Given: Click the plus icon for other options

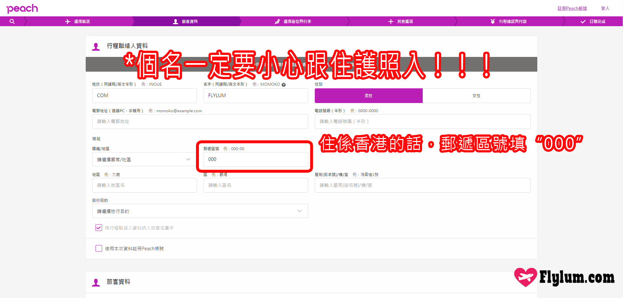Looking at the screenshot, I should 391,22.
